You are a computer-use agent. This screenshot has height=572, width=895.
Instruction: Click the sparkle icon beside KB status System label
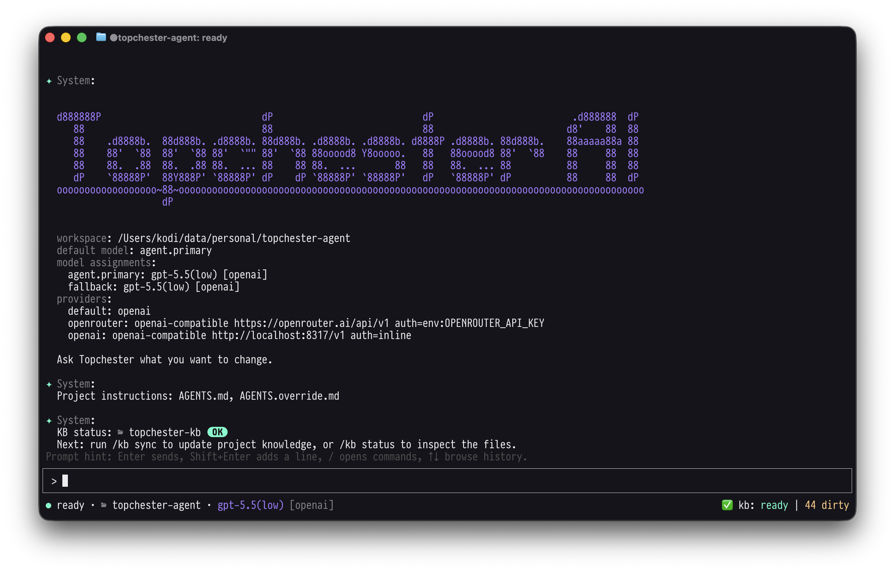click(49, 421)
